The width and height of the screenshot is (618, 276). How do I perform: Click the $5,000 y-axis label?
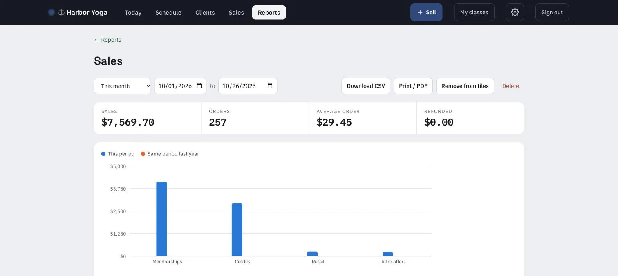(x=118, y=166)
